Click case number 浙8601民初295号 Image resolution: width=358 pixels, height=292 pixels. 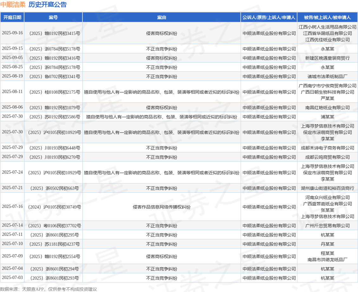(x=55, y=235)
